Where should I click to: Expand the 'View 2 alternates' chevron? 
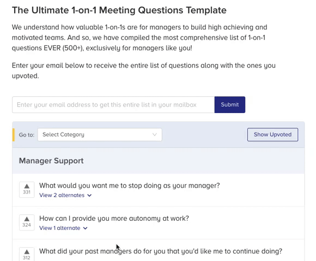coord(89,195)
